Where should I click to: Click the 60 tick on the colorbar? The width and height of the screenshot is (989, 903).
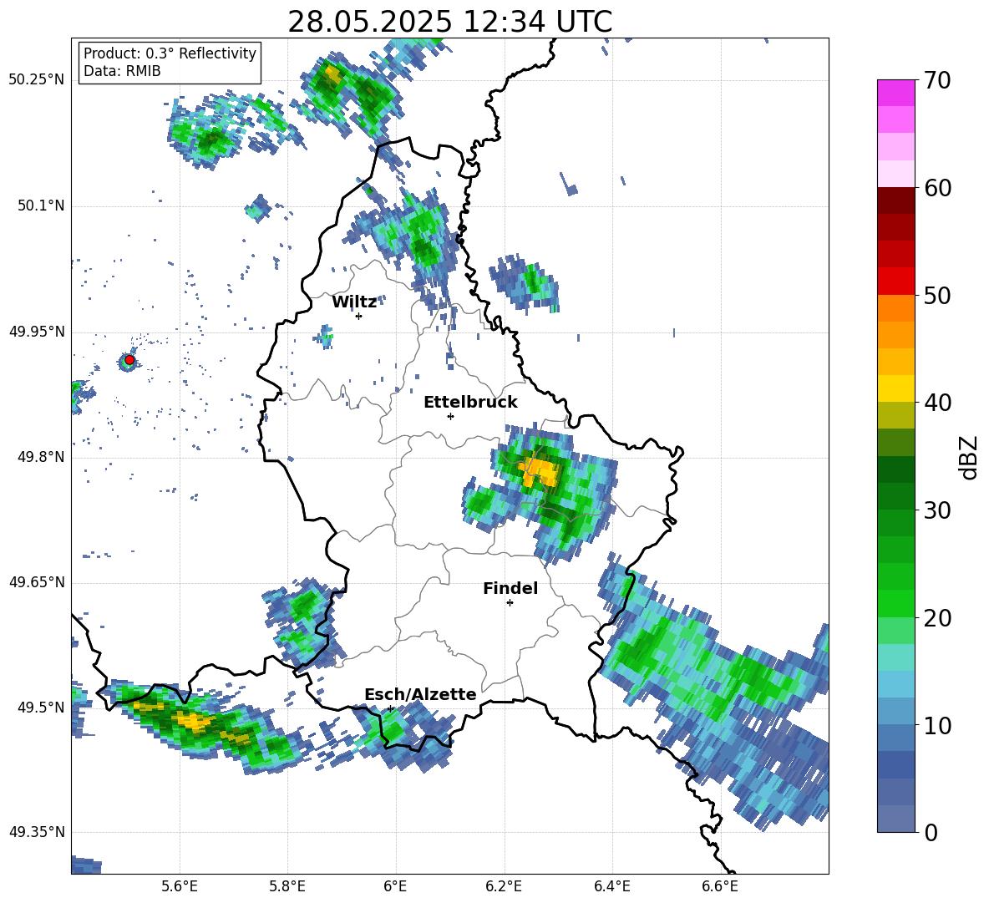click(937, 188)
